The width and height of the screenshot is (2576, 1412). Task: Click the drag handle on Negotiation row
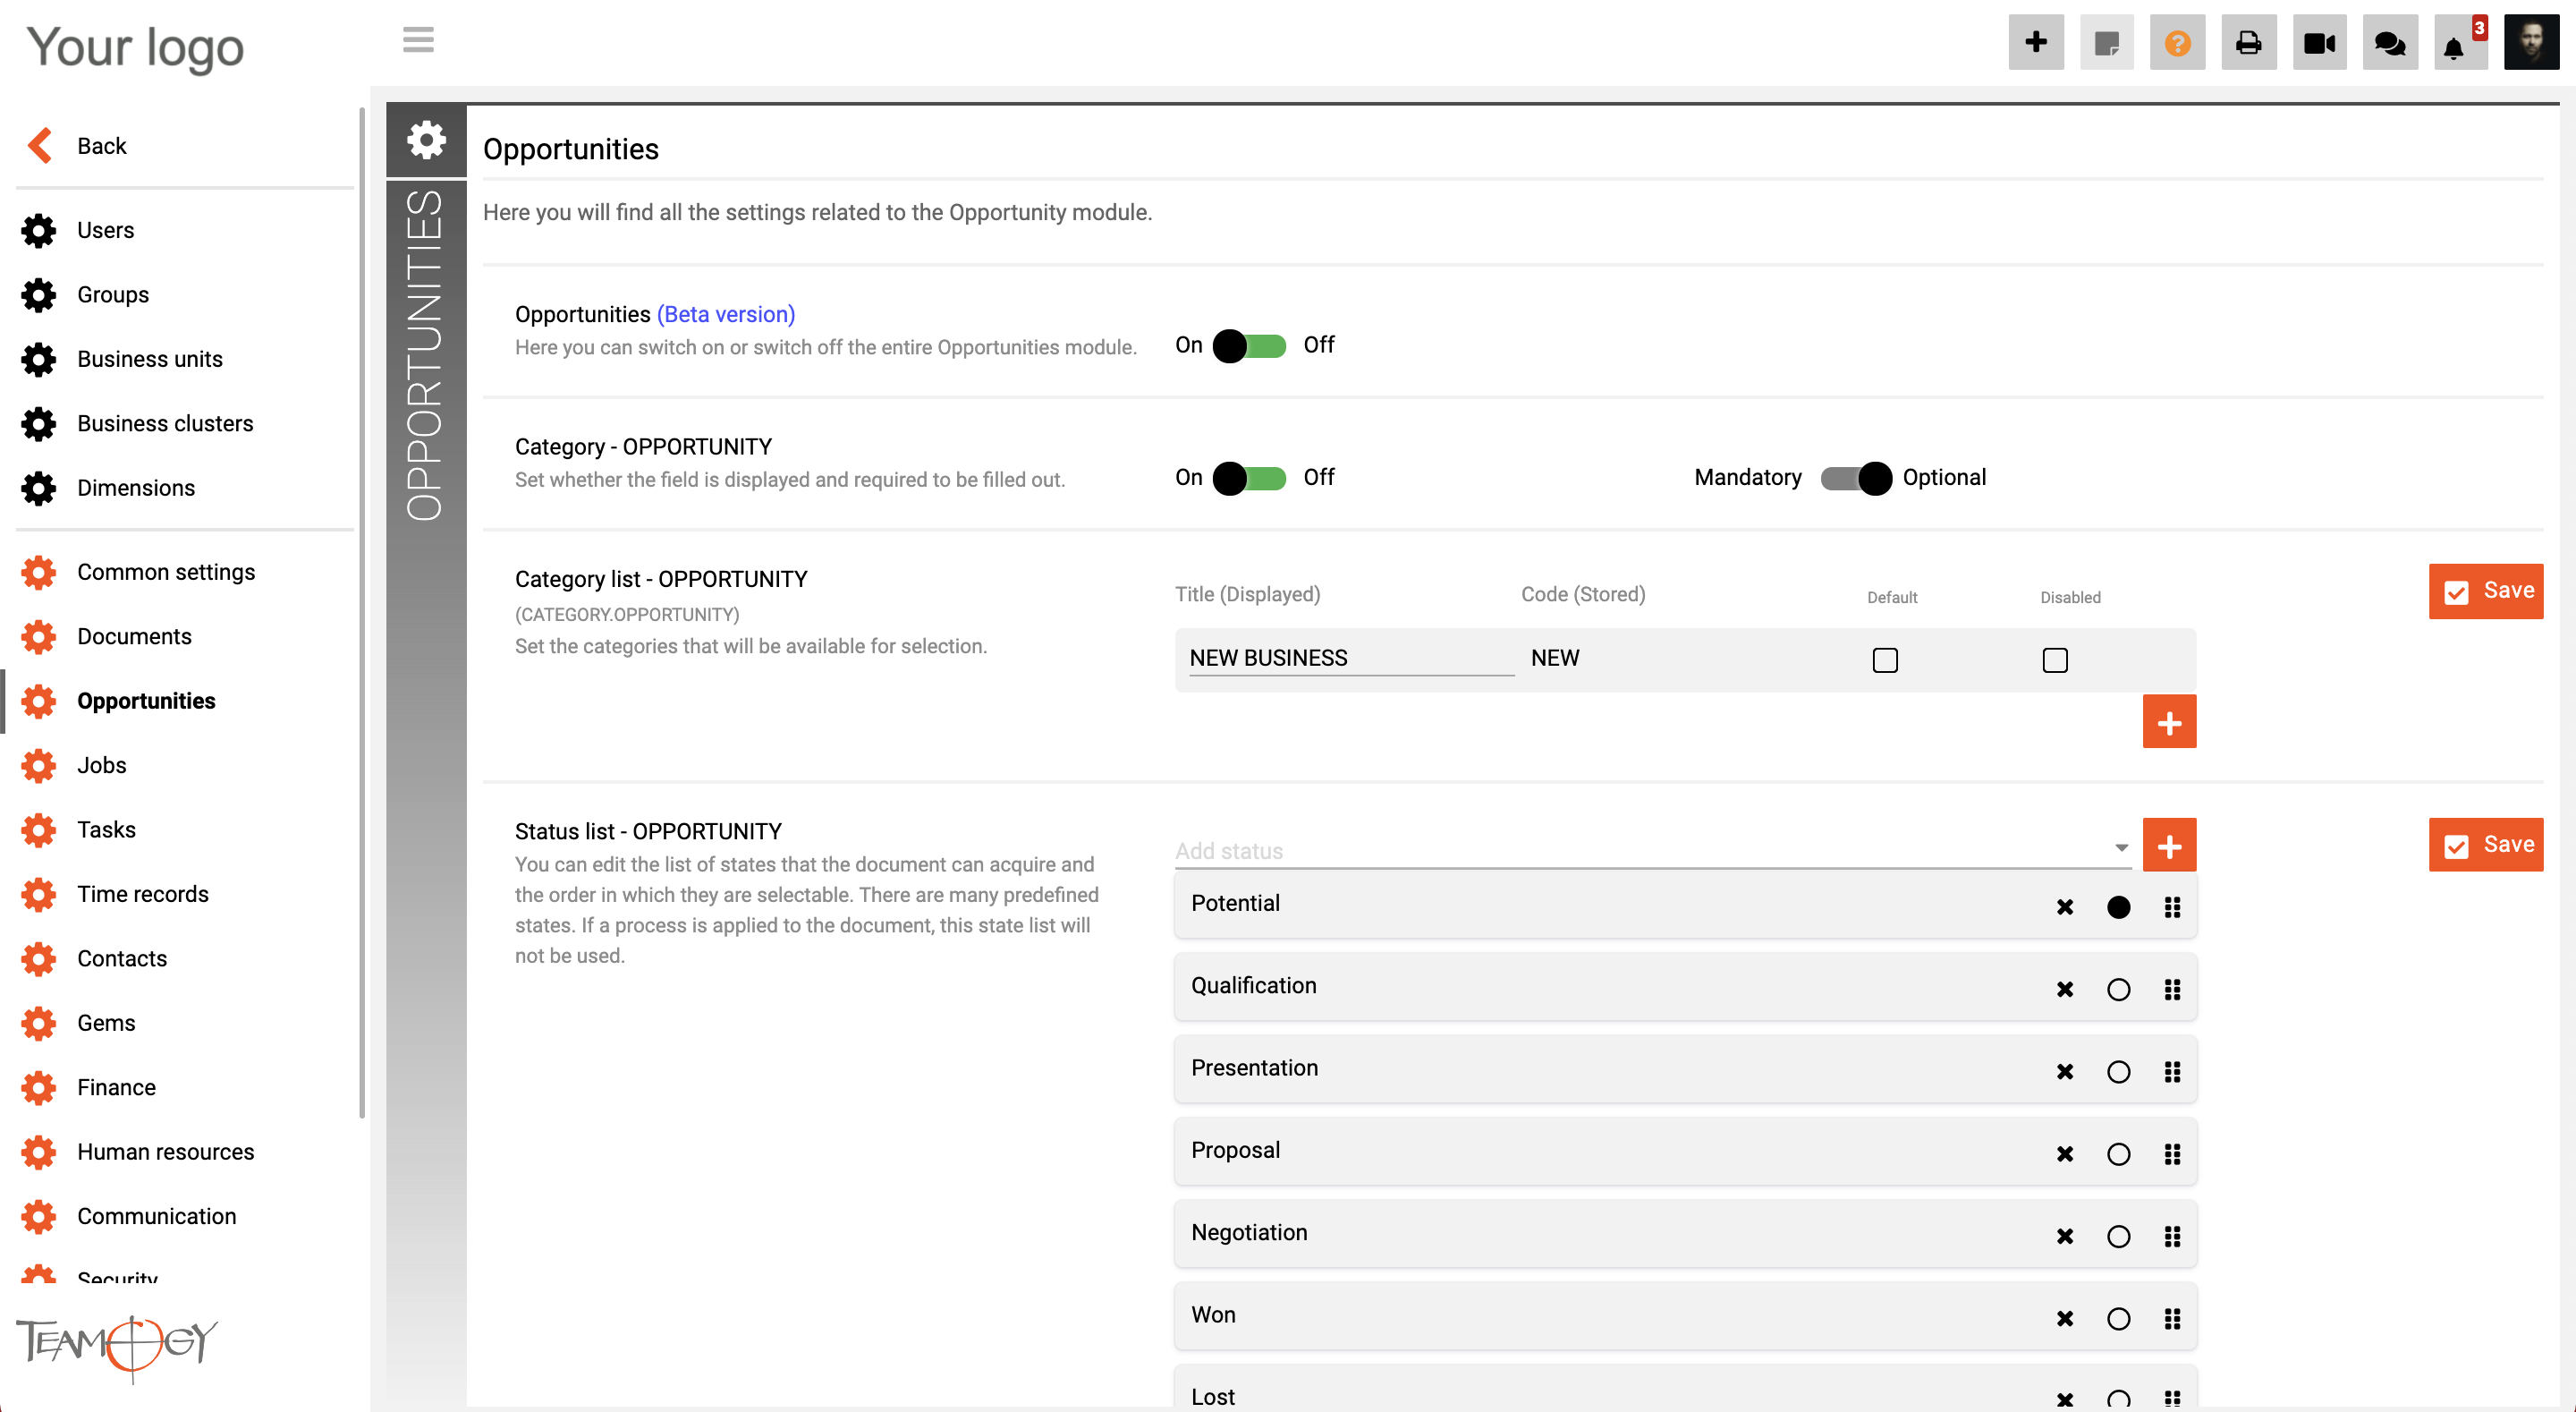2172,1237
